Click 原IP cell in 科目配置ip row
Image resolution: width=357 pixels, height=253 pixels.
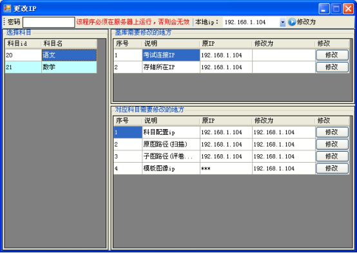226,132
